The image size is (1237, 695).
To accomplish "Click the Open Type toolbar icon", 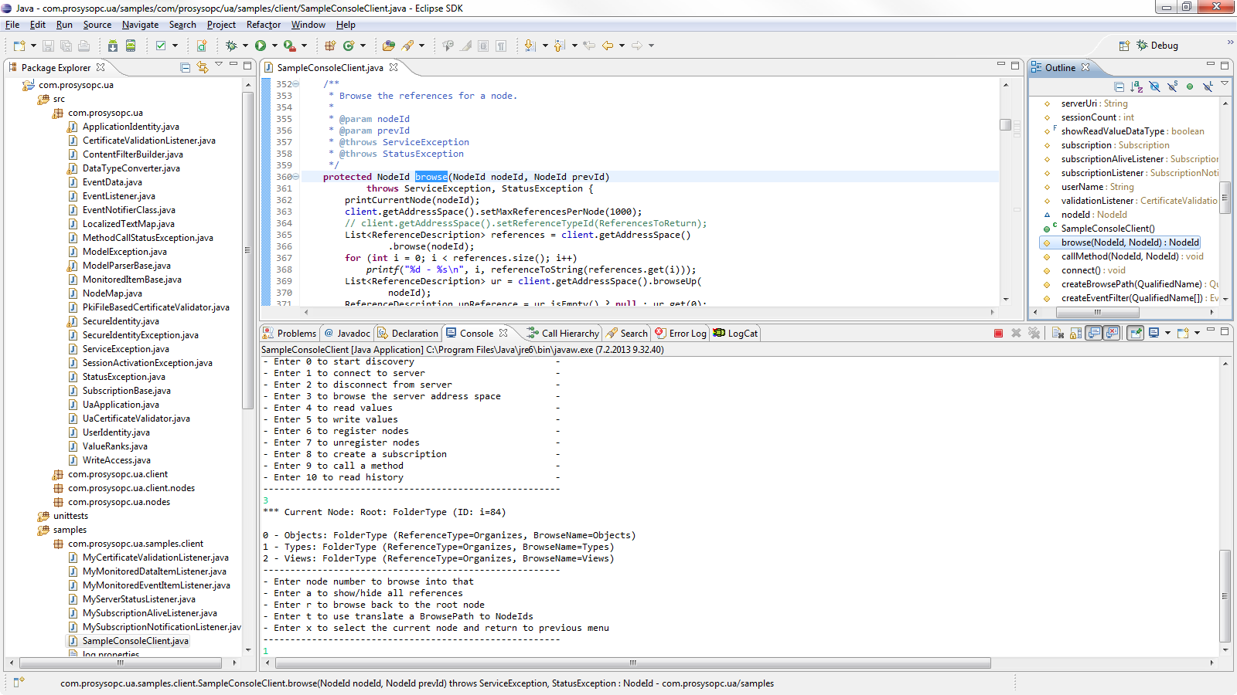I will [388, 46].
